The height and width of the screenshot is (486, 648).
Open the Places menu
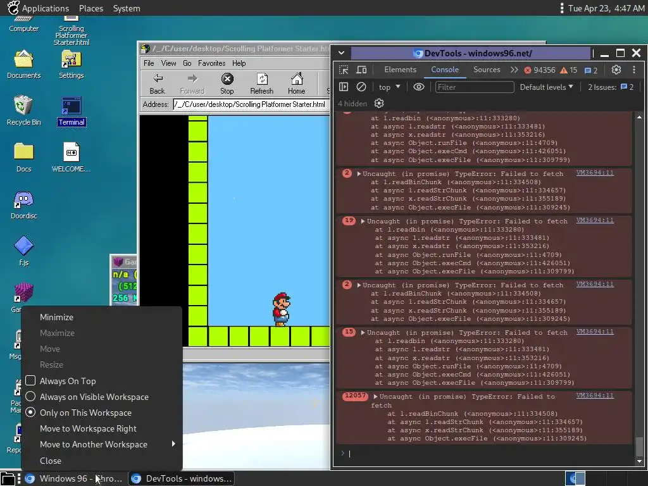pyautogui.click(x=91, y=8)
